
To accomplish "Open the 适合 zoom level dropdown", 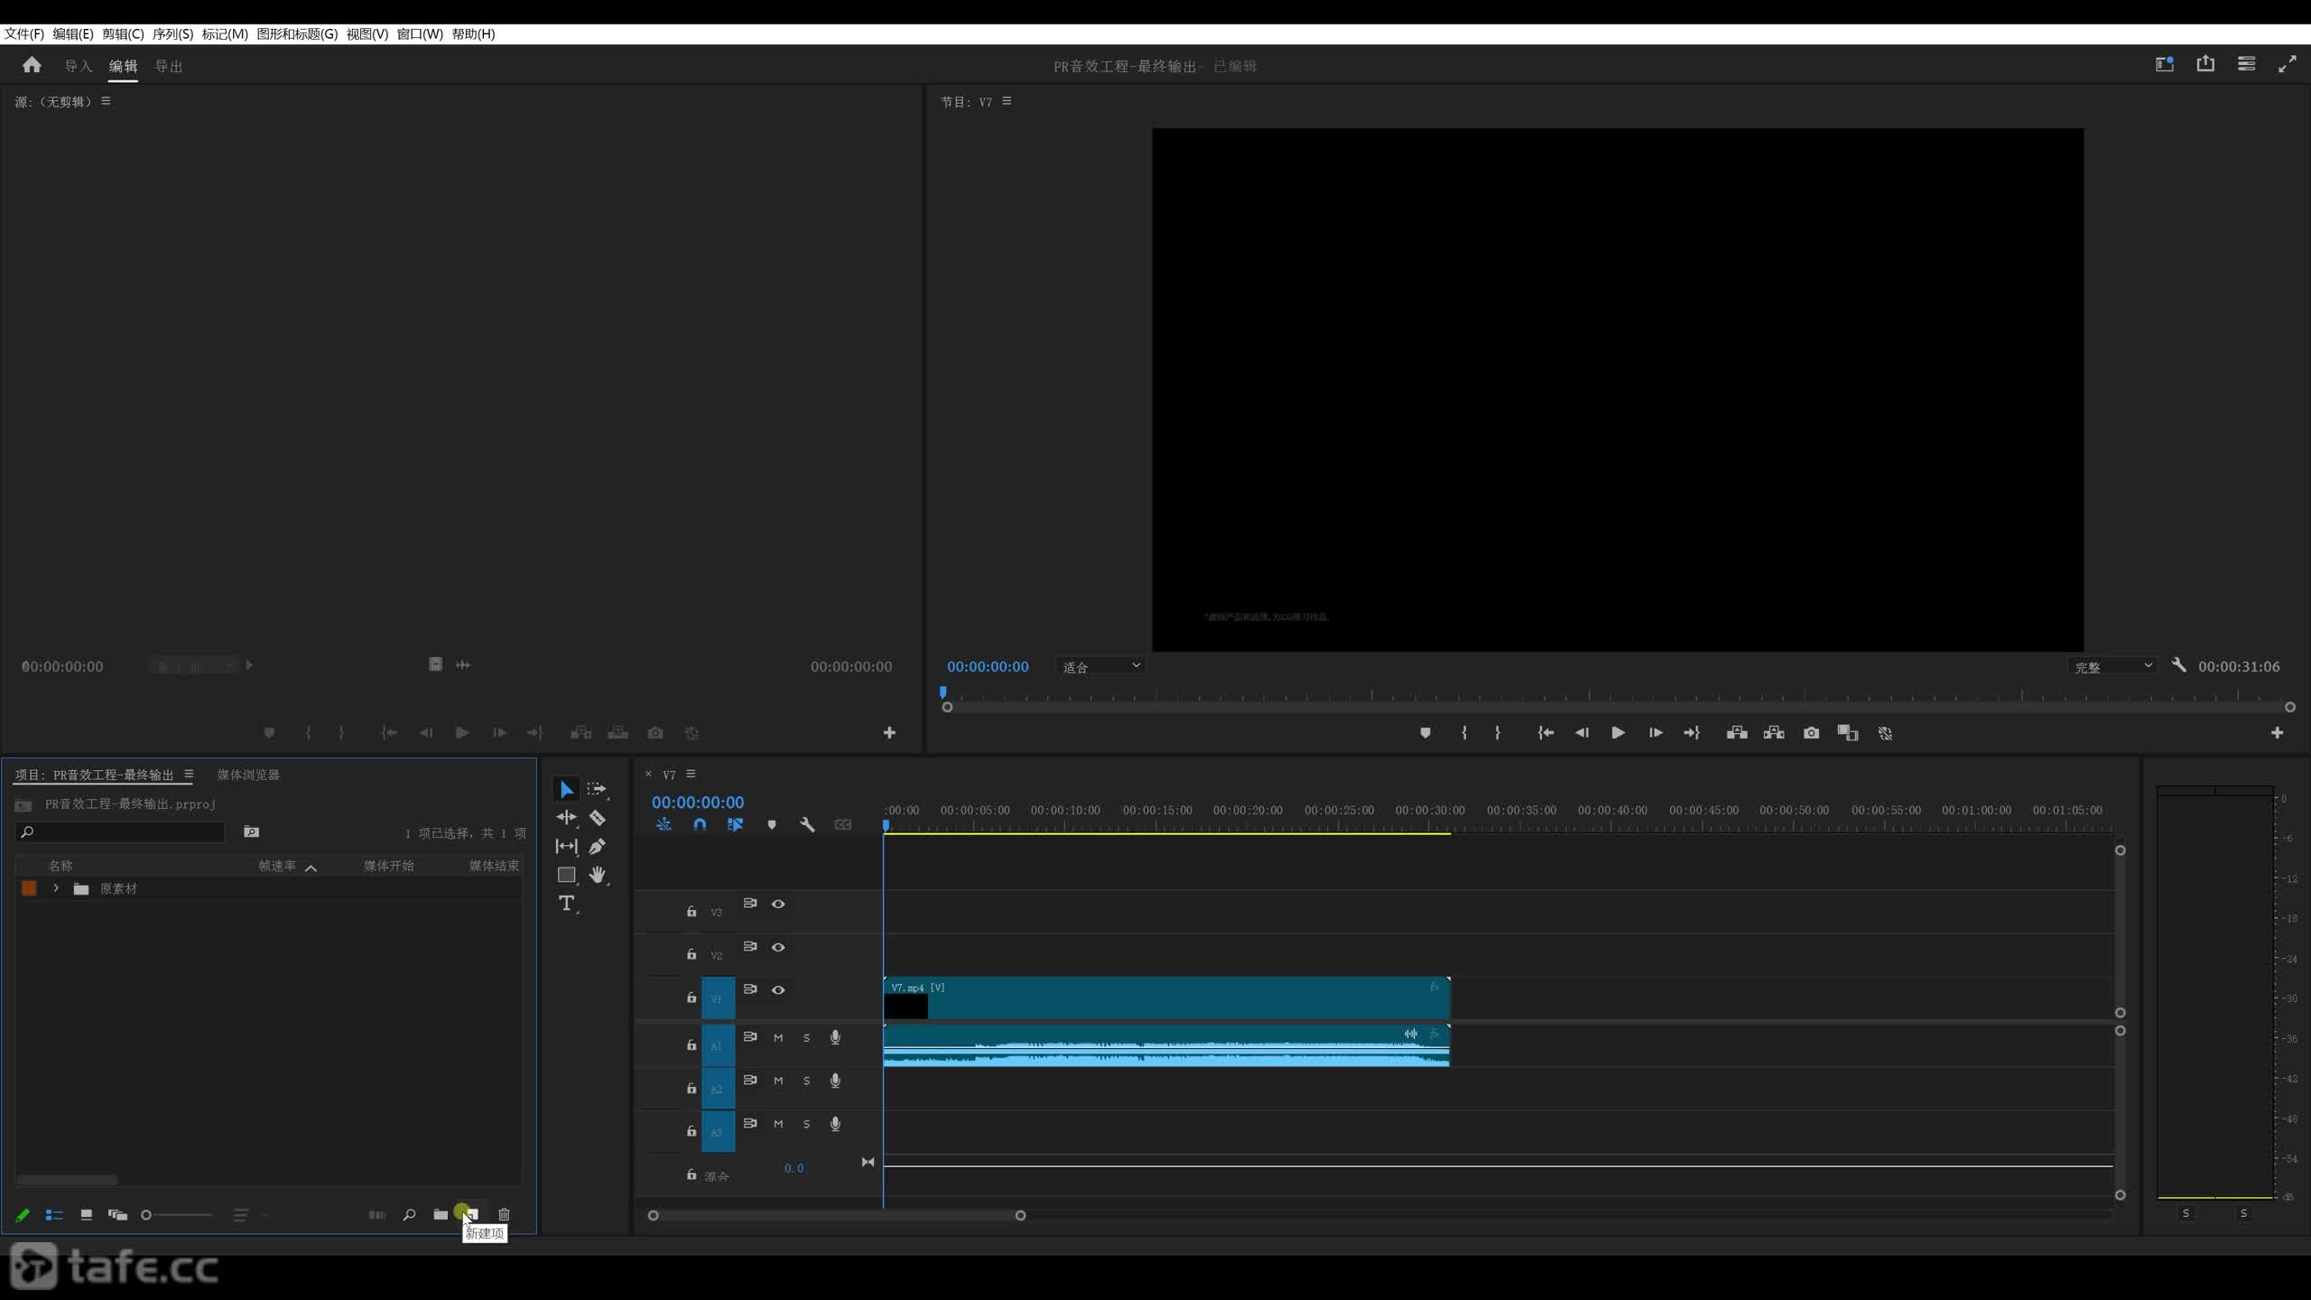I will (1100, 666).
